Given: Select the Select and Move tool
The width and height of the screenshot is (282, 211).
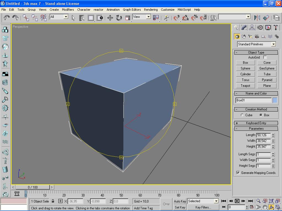Looking at the screenshot, I should pos(111,17).
